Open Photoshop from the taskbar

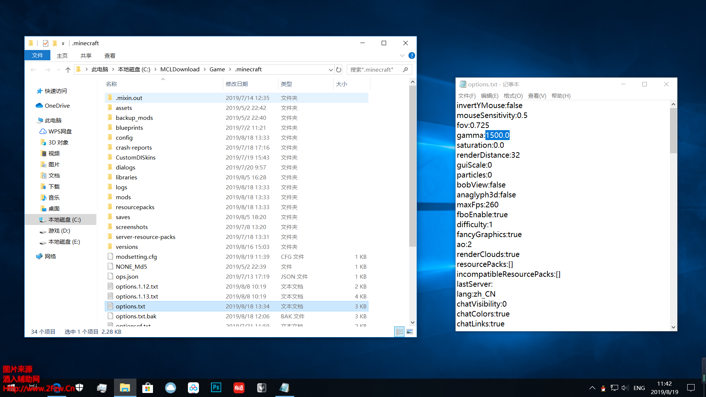coord(216,388)
